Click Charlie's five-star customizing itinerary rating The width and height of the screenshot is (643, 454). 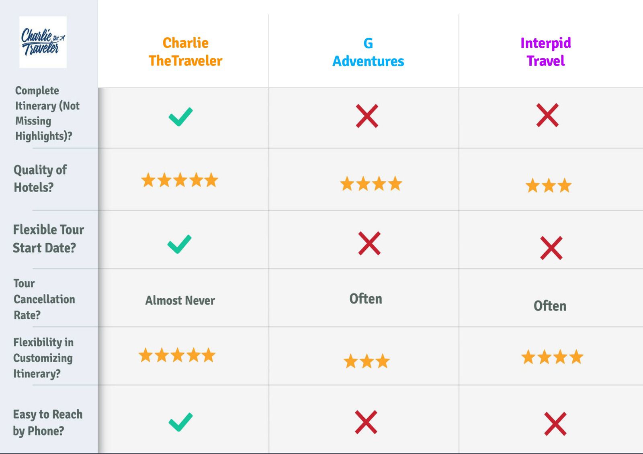177,355
